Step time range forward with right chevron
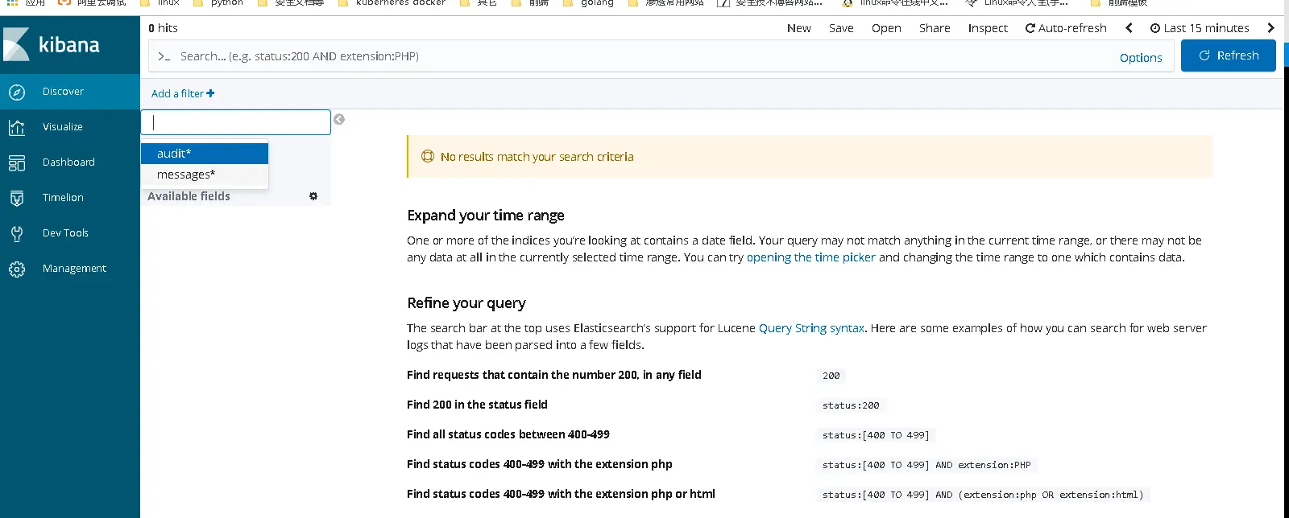This screenshot has width=1289, height=518. pyautogui.click(x=1270, y=28)
